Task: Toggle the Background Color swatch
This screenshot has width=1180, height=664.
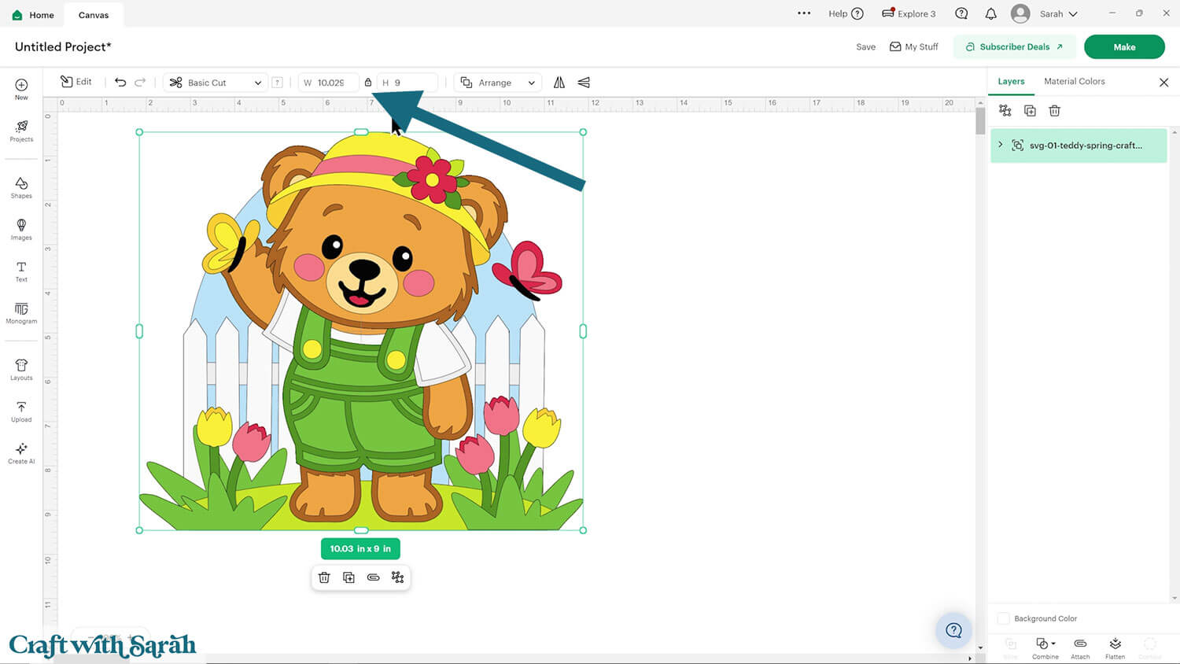Action: [x=1004, y=618]
